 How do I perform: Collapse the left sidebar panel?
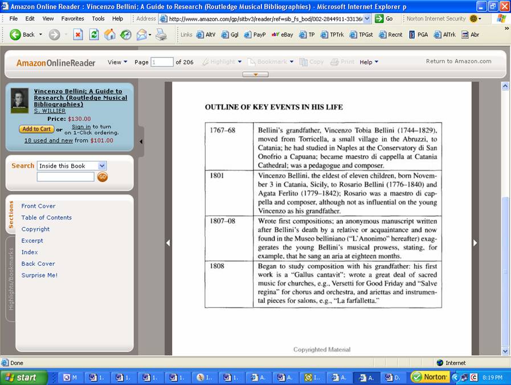click(141, 141)
